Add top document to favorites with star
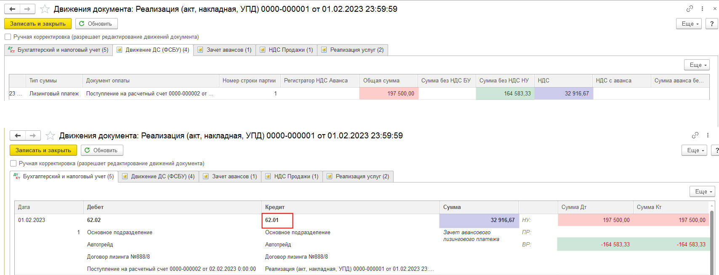This screenshot has width=719, height=275. pyautogui.click(x=45, y=9)
